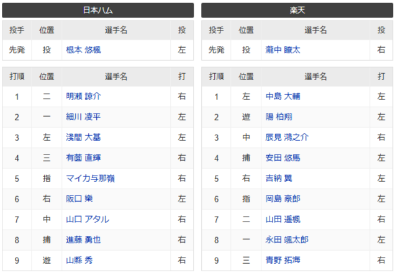Click 青野 拓海 player link

point(283,261)
